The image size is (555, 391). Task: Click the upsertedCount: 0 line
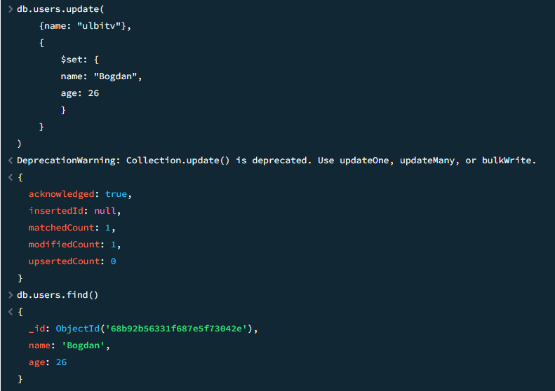[72, 261]
